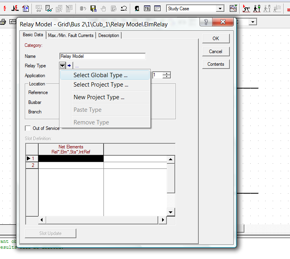This screenshot has height=259, width=290.
Task: Click the printer icon at left edge
Action: [2, 22]
